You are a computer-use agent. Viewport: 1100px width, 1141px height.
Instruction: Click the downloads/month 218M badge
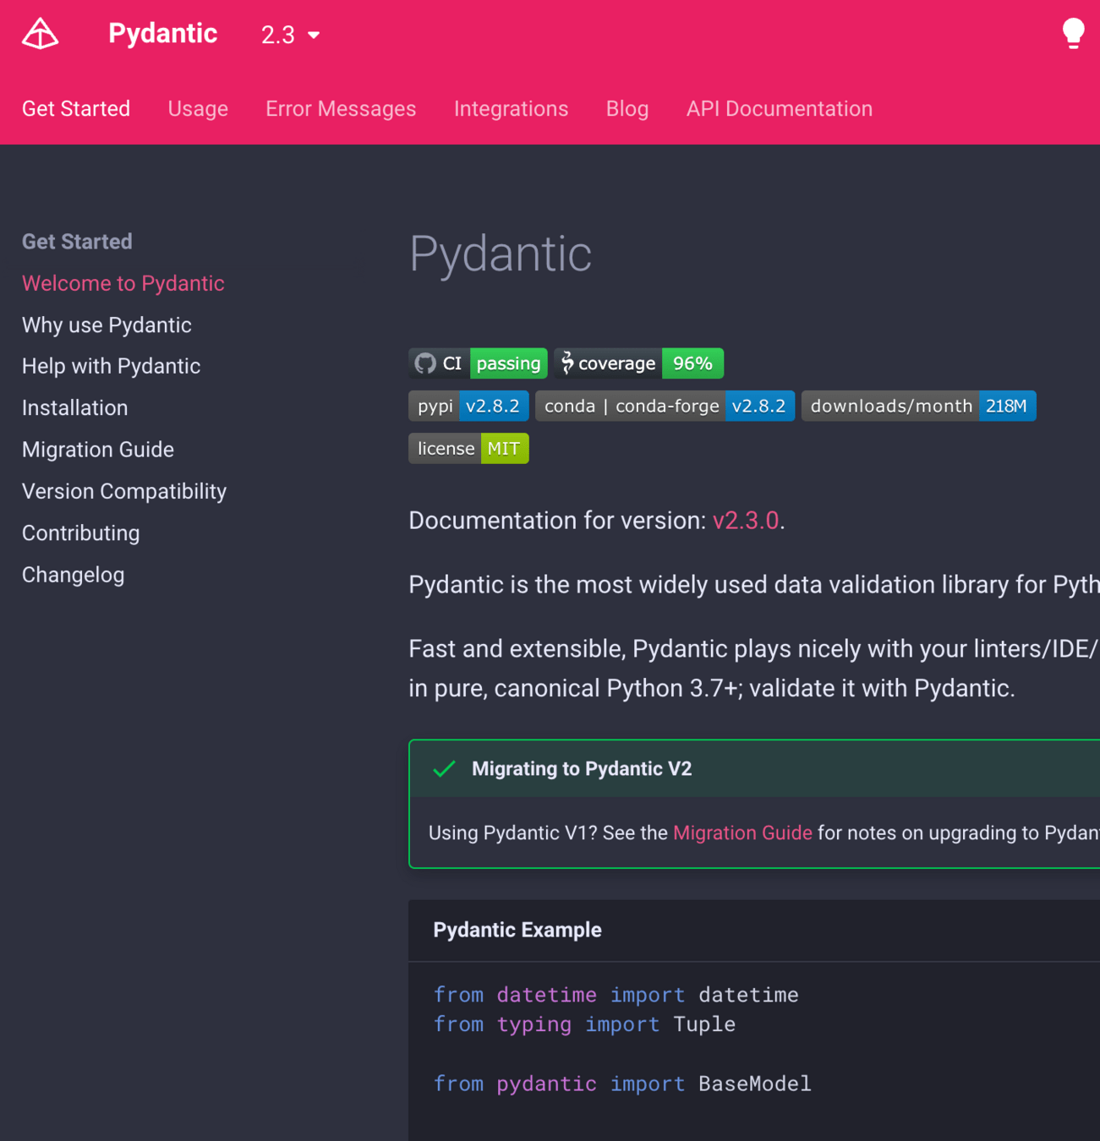(918, 406)
